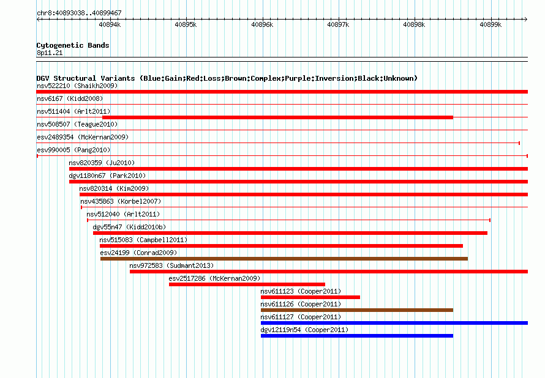Screen dimensions: 545x378
Task: Select the nsv611126 brown complex bar
Action: point(357,310)
